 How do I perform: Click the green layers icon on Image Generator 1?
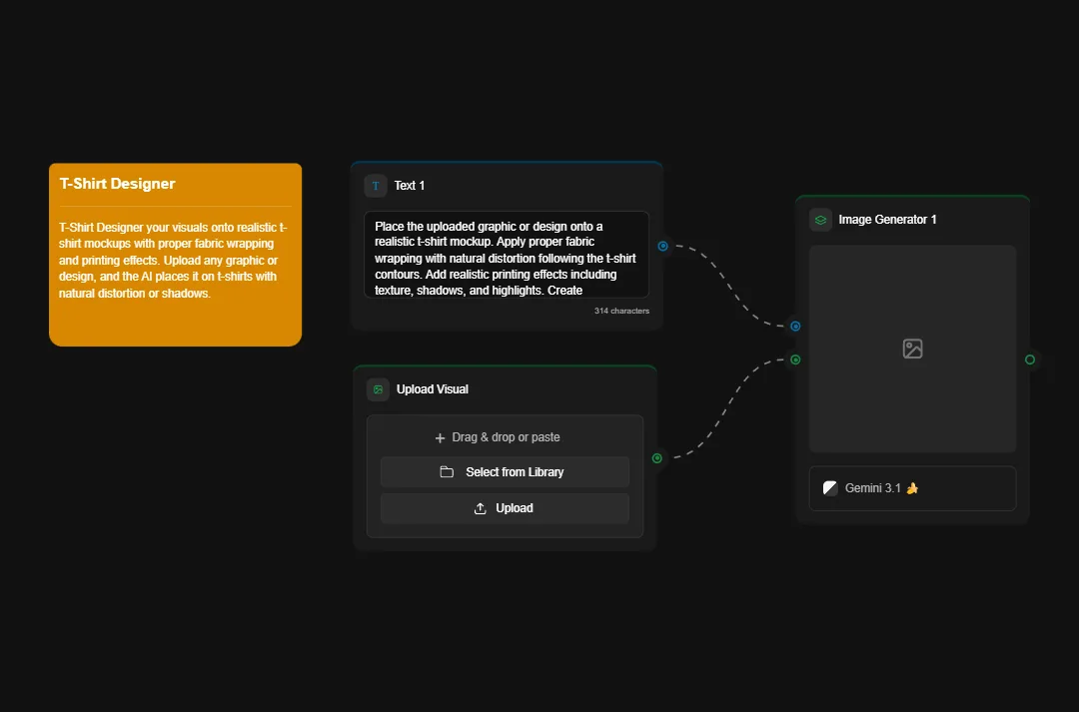click(821, 219)
